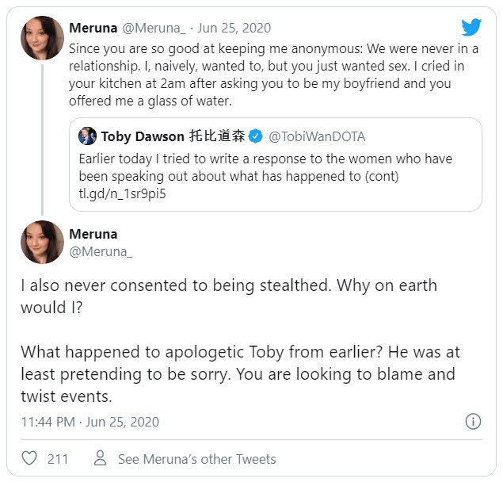Open Toby Dawson's small profile avatar
The image size is (503, 482).
tap(87, 136)
